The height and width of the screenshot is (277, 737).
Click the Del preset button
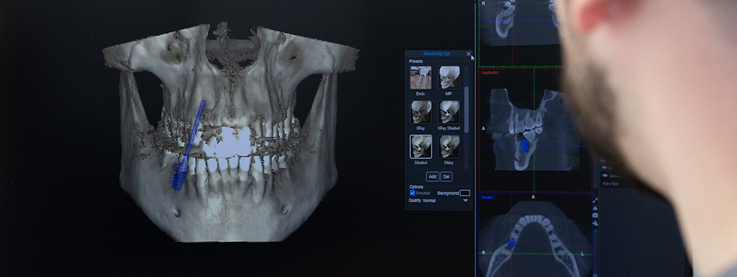446,176
